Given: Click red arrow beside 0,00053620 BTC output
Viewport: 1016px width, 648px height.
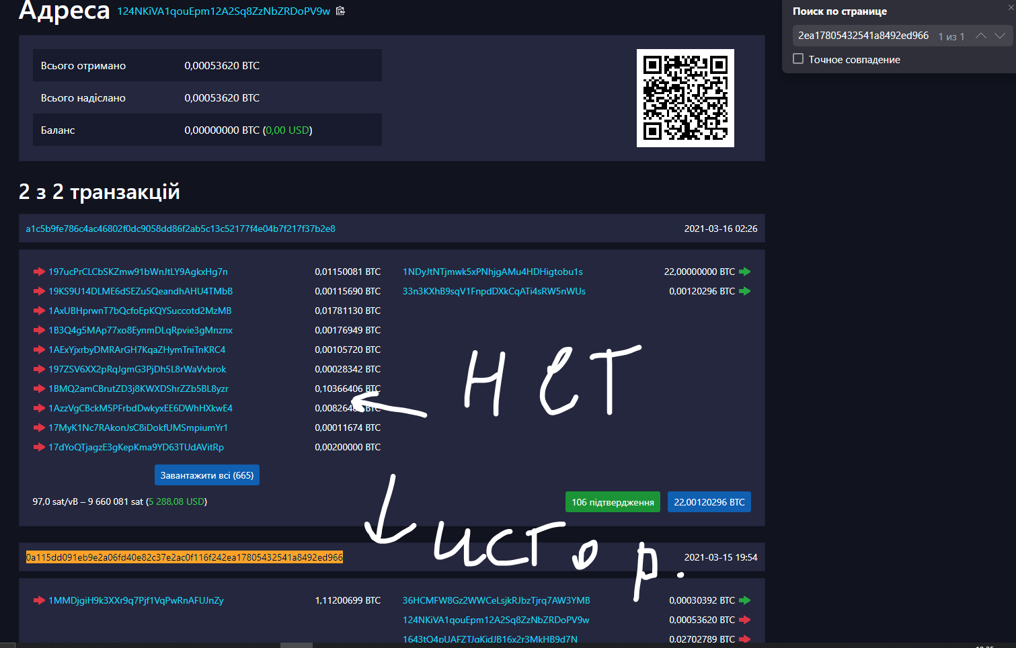Looking at the screenshot, I should pos(744,620).
